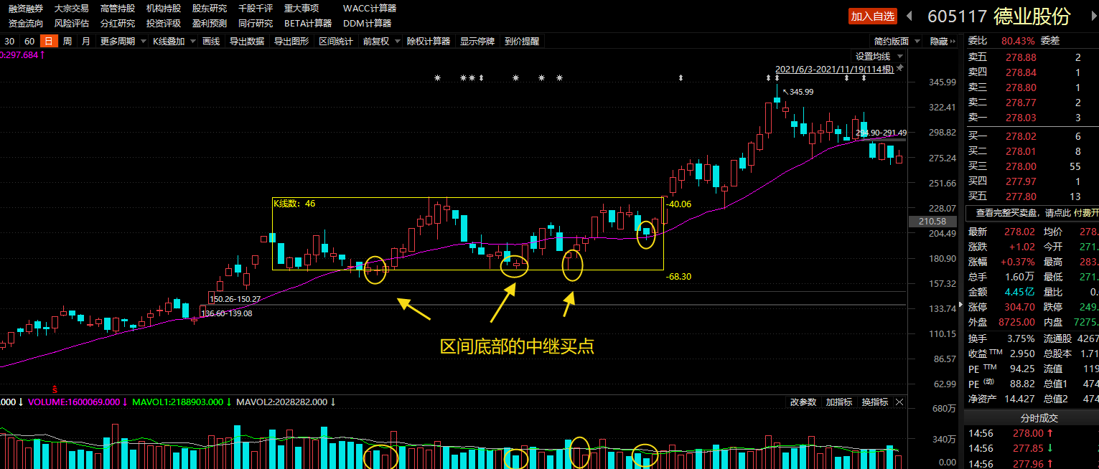Open the WACC计算器 menu item
1099x469 pixels.
[x=369, y=9]
